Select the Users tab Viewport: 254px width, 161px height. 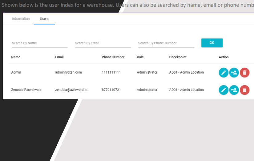tap(44, 19)
